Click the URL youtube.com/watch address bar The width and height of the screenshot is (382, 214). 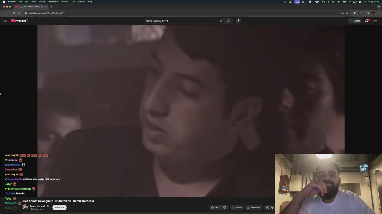(x=47, y=13)
